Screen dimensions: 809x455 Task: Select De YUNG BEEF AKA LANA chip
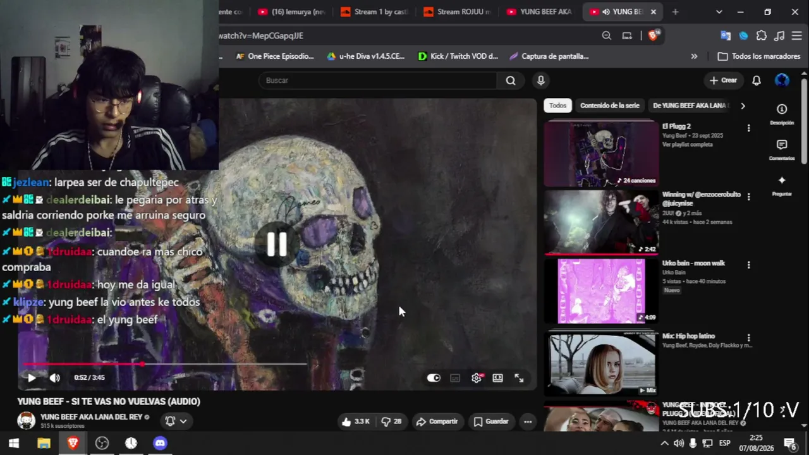pyautogui.click(x=690, y=106)
